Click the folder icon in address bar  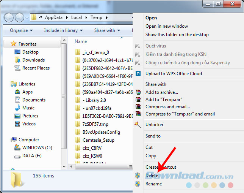coord(34,17)
